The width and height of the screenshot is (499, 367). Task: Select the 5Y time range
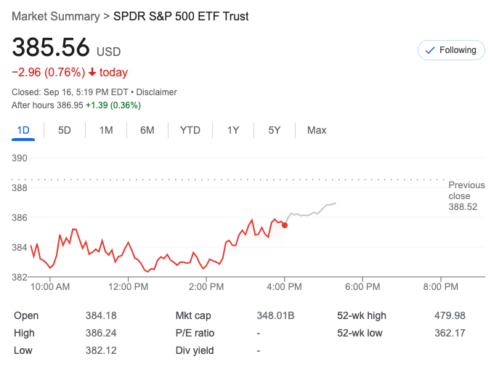pos(275,130)
